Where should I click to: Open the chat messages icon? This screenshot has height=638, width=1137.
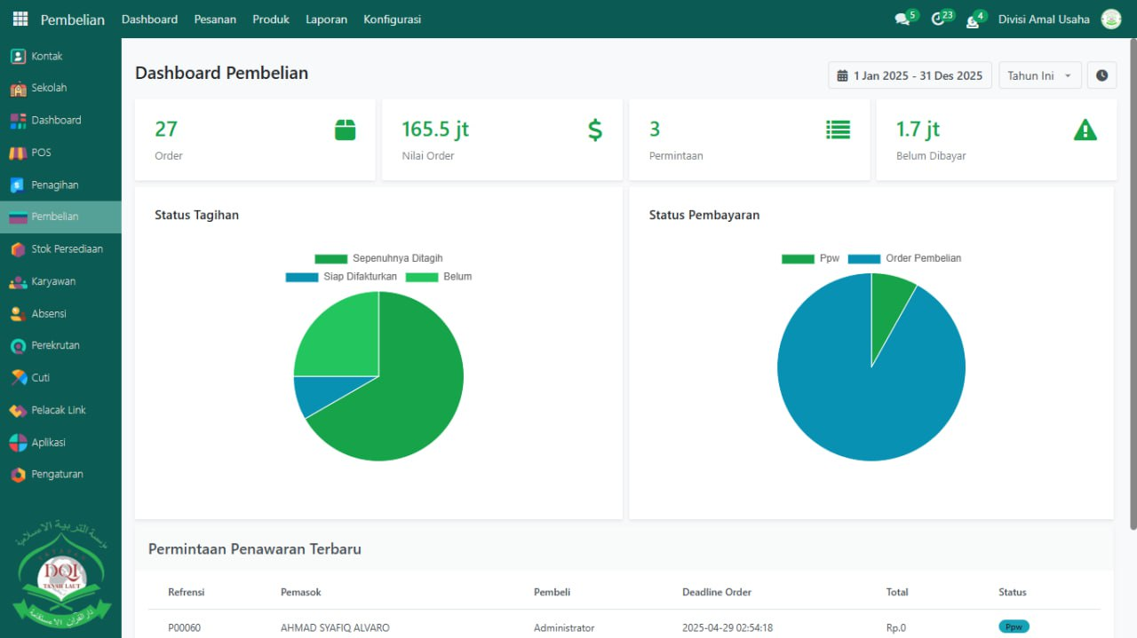click(902, 20)
